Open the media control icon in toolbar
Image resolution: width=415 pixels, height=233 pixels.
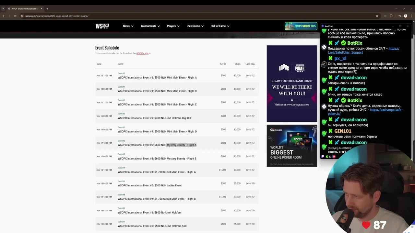[x=399, y=16]
